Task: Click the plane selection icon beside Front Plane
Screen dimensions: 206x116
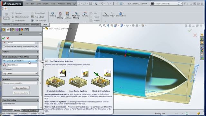Action: pos(5,65)
